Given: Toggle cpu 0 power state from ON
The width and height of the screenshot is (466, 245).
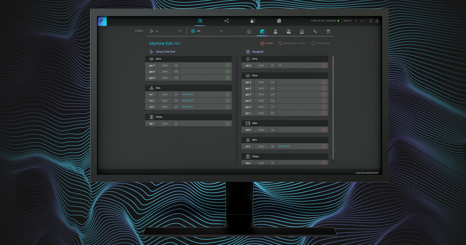Looking at the screenshot, I should 281,65.
